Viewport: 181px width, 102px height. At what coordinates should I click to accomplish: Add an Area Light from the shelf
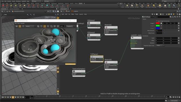(x=137, y=6)
